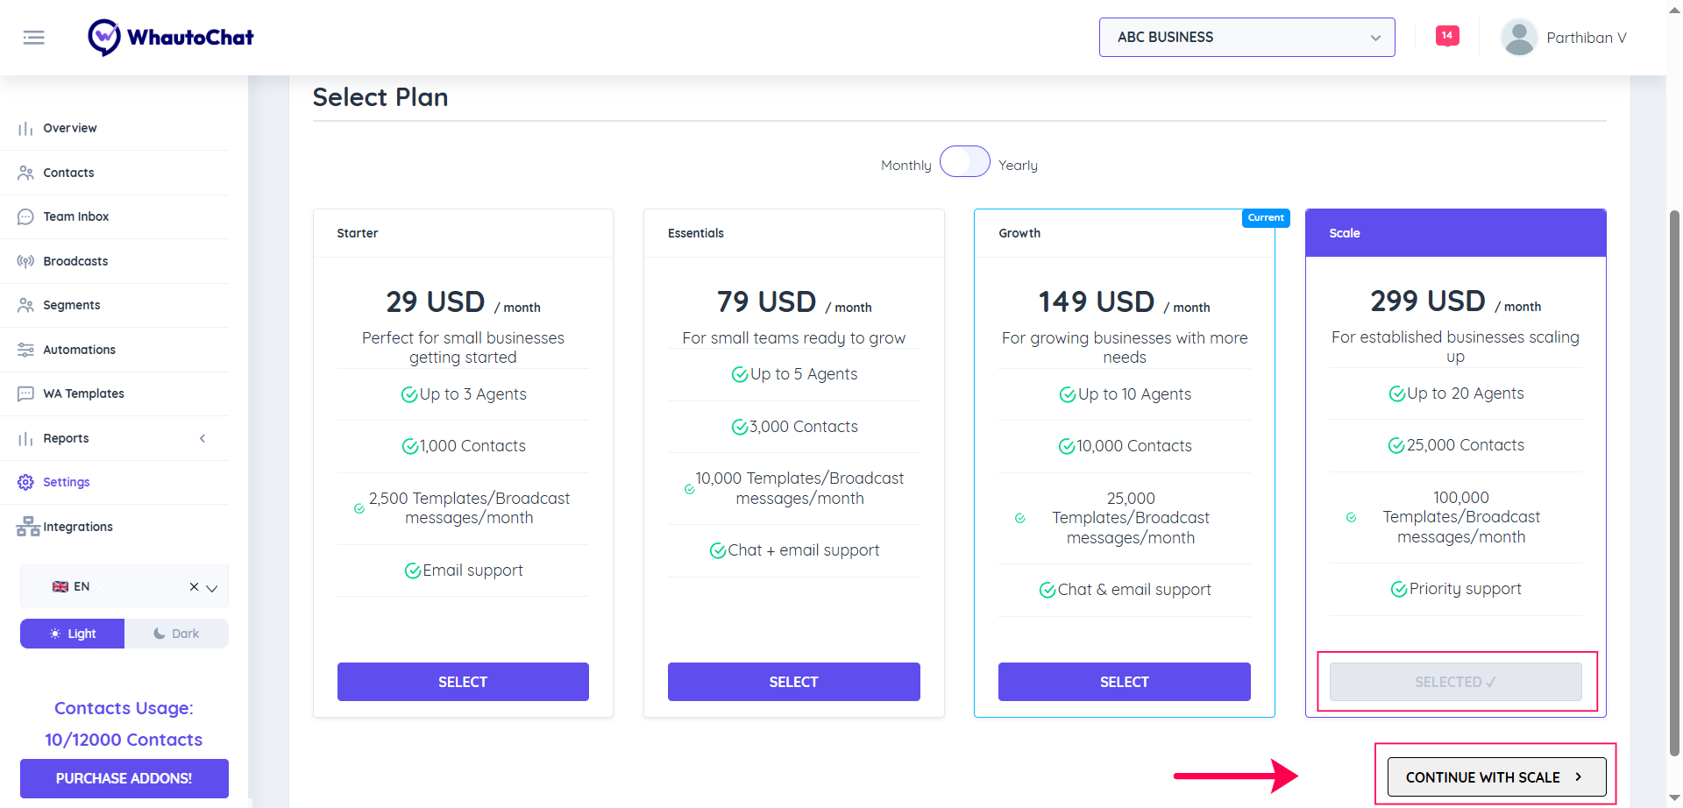
Task: Click Continue With Scale button
Action: (x=1496, y=777)
